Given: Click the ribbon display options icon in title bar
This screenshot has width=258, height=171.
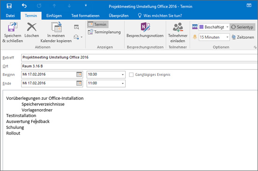Looking at the screenshot, I should click(x=249, y=6).
